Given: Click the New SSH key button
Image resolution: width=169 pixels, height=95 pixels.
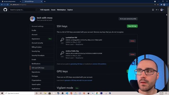Looking at the screenshot, I should click(132, 26).
